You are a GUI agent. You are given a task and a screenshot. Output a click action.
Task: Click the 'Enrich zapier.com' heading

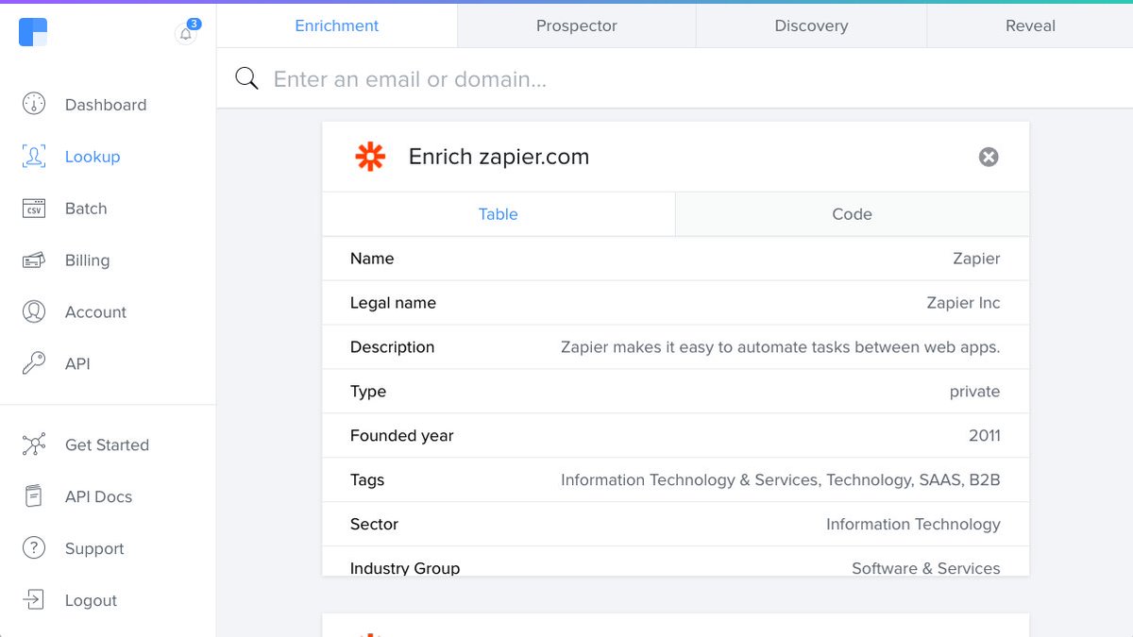(499, 157)
